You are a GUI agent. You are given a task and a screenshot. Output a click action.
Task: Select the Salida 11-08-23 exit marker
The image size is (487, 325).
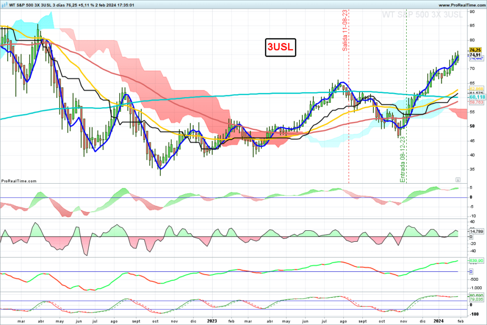(x=345, y=30)
